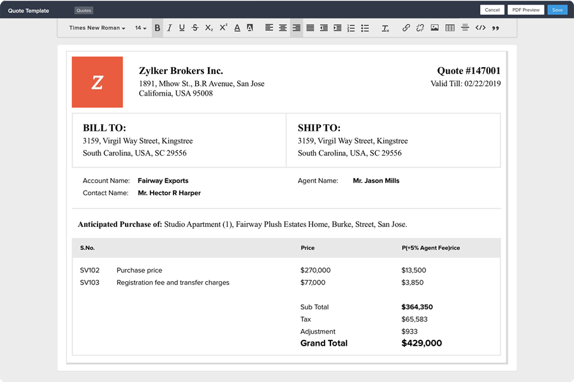Insert a numbered list

(x=351, y=28)
